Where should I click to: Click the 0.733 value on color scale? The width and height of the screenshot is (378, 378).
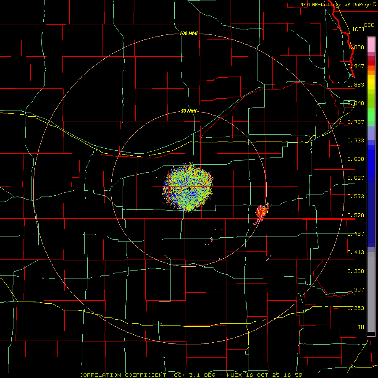[x=356, y=141]
